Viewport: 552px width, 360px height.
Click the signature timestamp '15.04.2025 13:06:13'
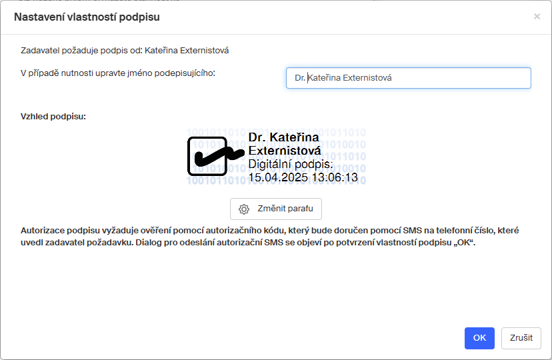pyautogui.click(x=303, y=178)
